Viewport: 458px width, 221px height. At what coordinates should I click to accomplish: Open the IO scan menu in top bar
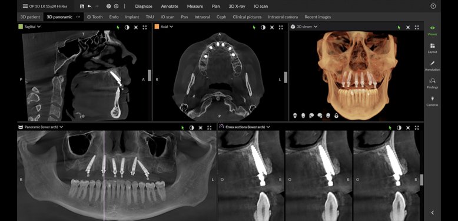(261, 6)
